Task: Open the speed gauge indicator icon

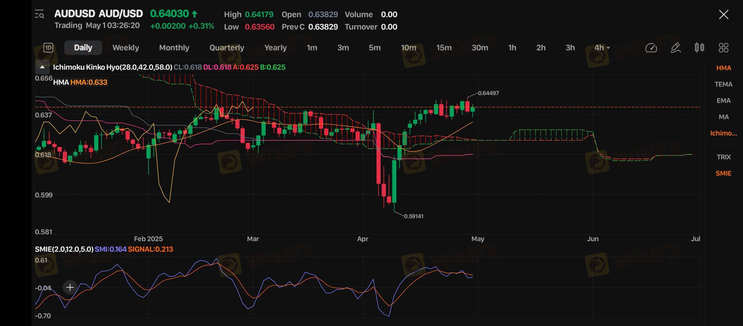Action: (x=651, y=48)
